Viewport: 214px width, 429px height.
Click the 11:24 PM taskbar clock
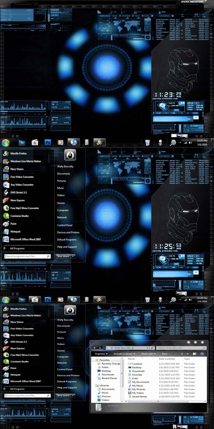pyautogui.click(x=202, y=299)
